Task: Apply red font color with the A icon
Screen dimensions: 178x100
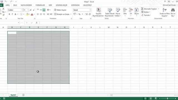Action: [x=32, y=14]
